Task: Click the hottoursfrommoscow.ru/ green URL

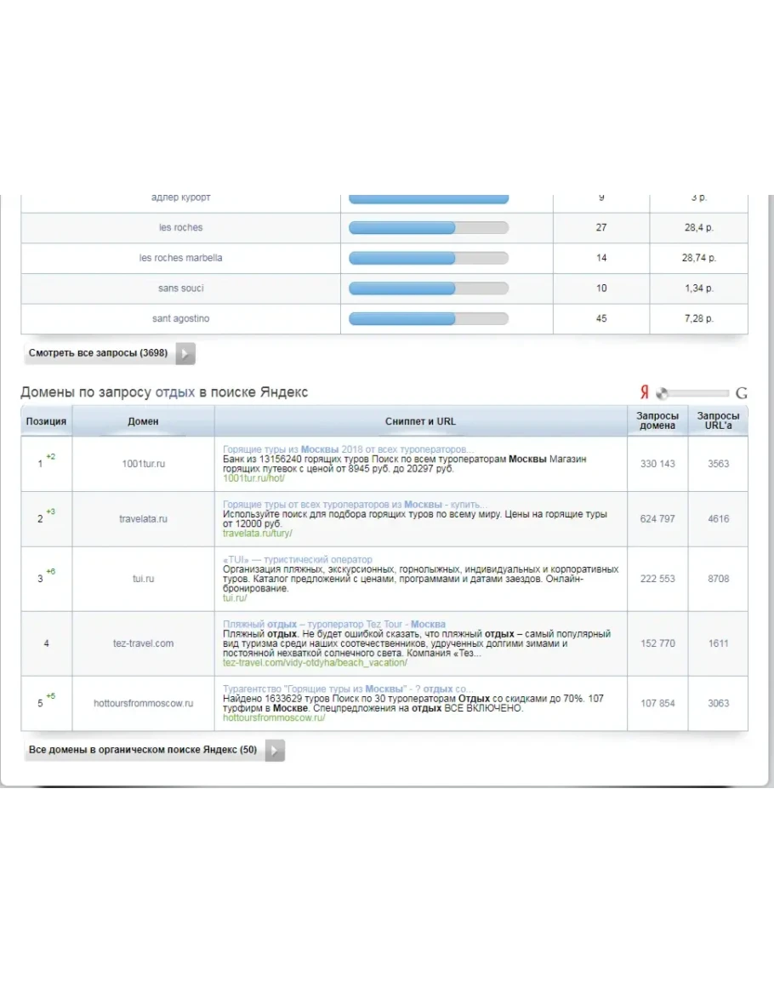Action: 274,717
